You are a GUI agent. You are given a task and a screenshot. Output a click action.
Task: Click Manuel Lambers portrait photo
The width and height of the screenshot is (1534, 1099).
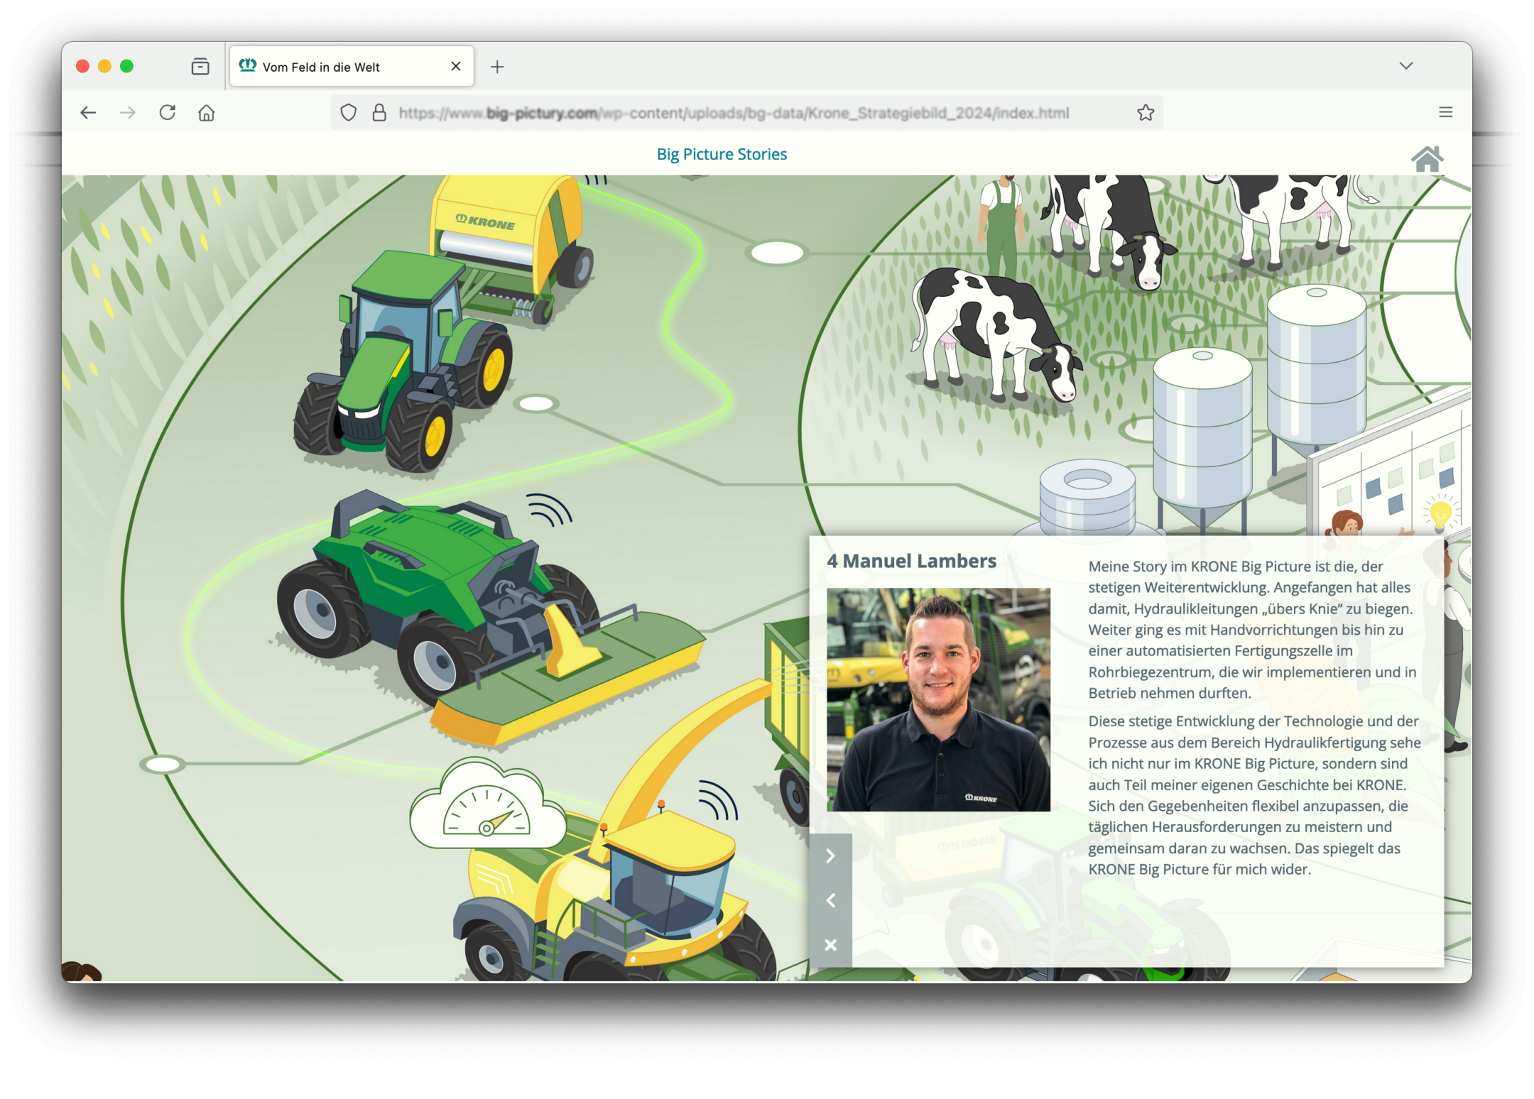pos(938,699)
